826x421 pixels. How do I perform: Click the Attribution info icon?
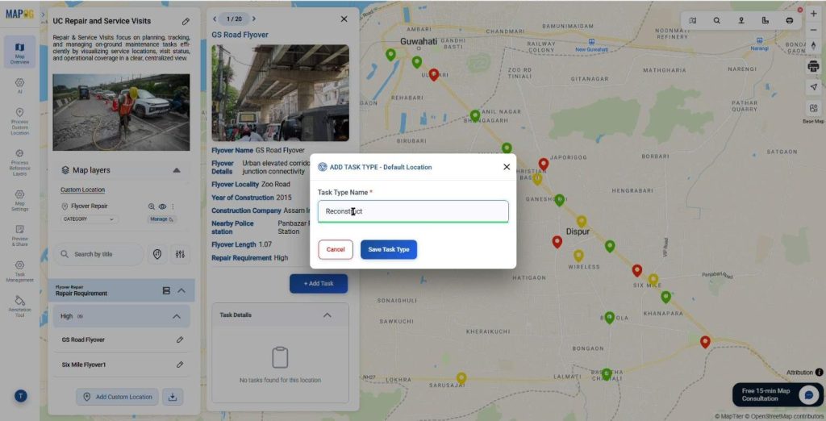pos(820,372)
